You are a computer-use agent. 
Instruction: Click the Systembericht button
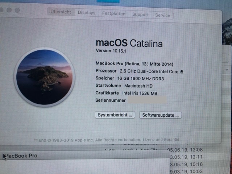point(115,115)
